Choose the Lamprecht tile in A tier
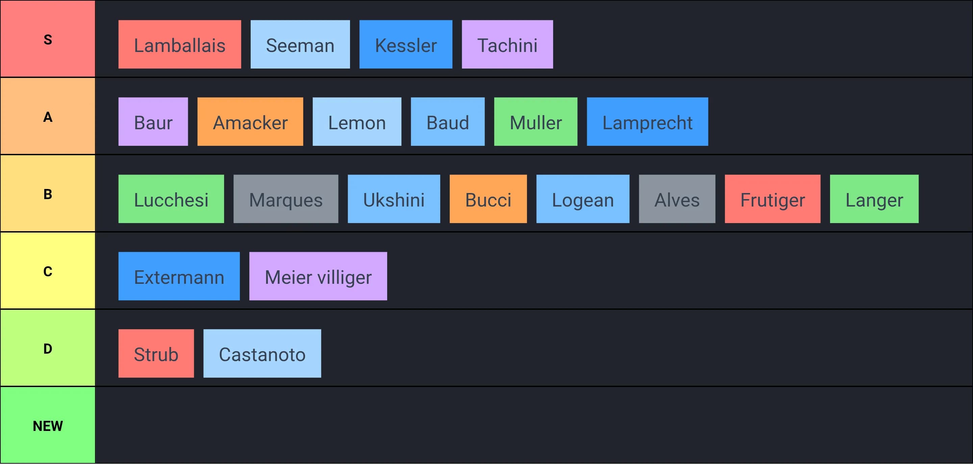Screen dimensions: 973x464 tap(647, 122)
